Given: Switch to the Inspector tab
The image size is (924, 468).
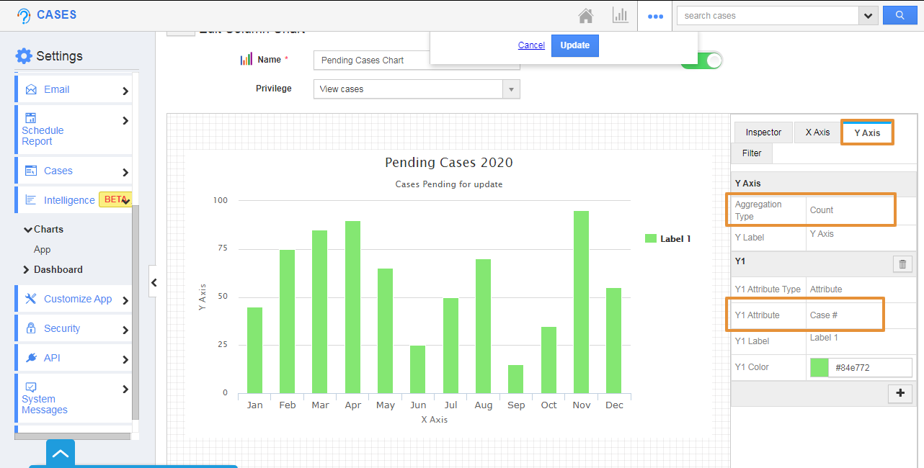Looking at the screenshot, I should (763, 132).
